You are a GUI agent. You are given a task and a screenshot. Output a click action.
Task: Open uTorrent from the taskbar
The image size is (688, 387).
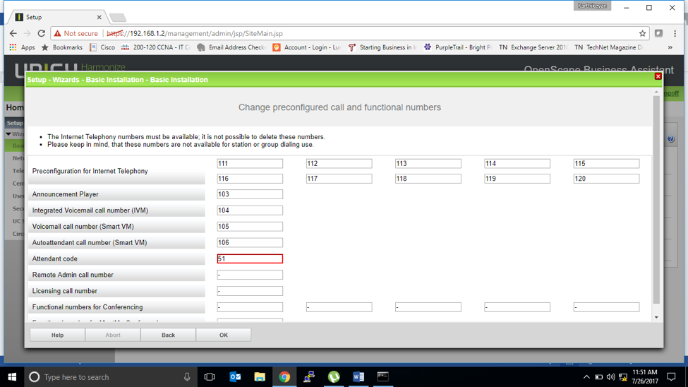tap(334, 377)
